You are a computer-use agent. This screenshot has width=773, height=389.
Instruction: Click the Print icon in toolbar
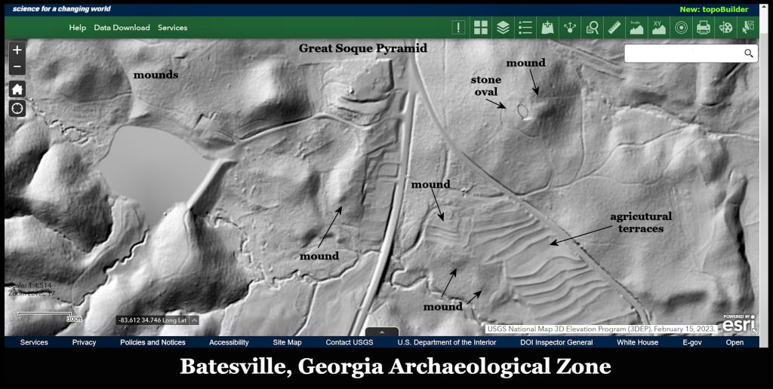704,28
